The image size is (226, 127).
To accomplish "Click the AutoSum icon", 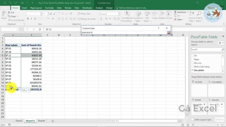I will pos(175,12).
